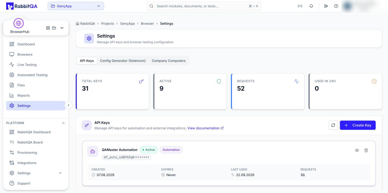
Task: Open Reports in the sidebar
Action: [36, 95]
